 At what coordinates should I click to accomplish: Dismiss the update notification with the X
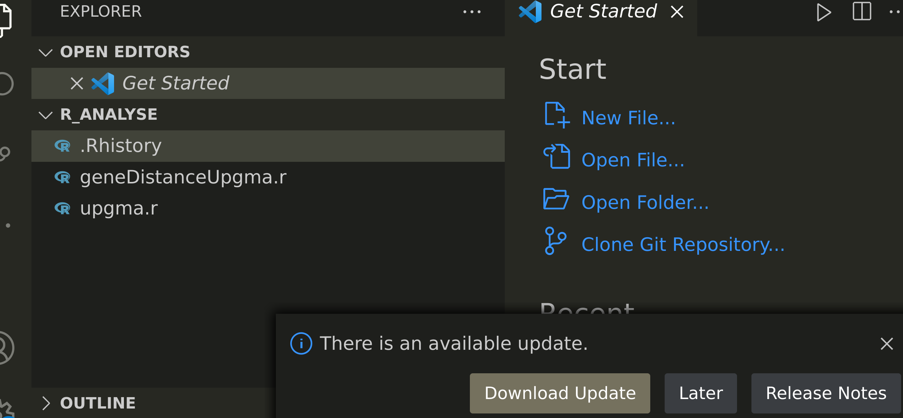886,344
